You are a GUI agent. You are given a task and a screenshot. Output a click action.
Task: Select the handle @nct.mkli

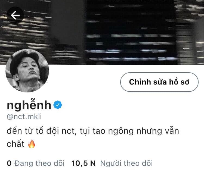click(24, 117)
